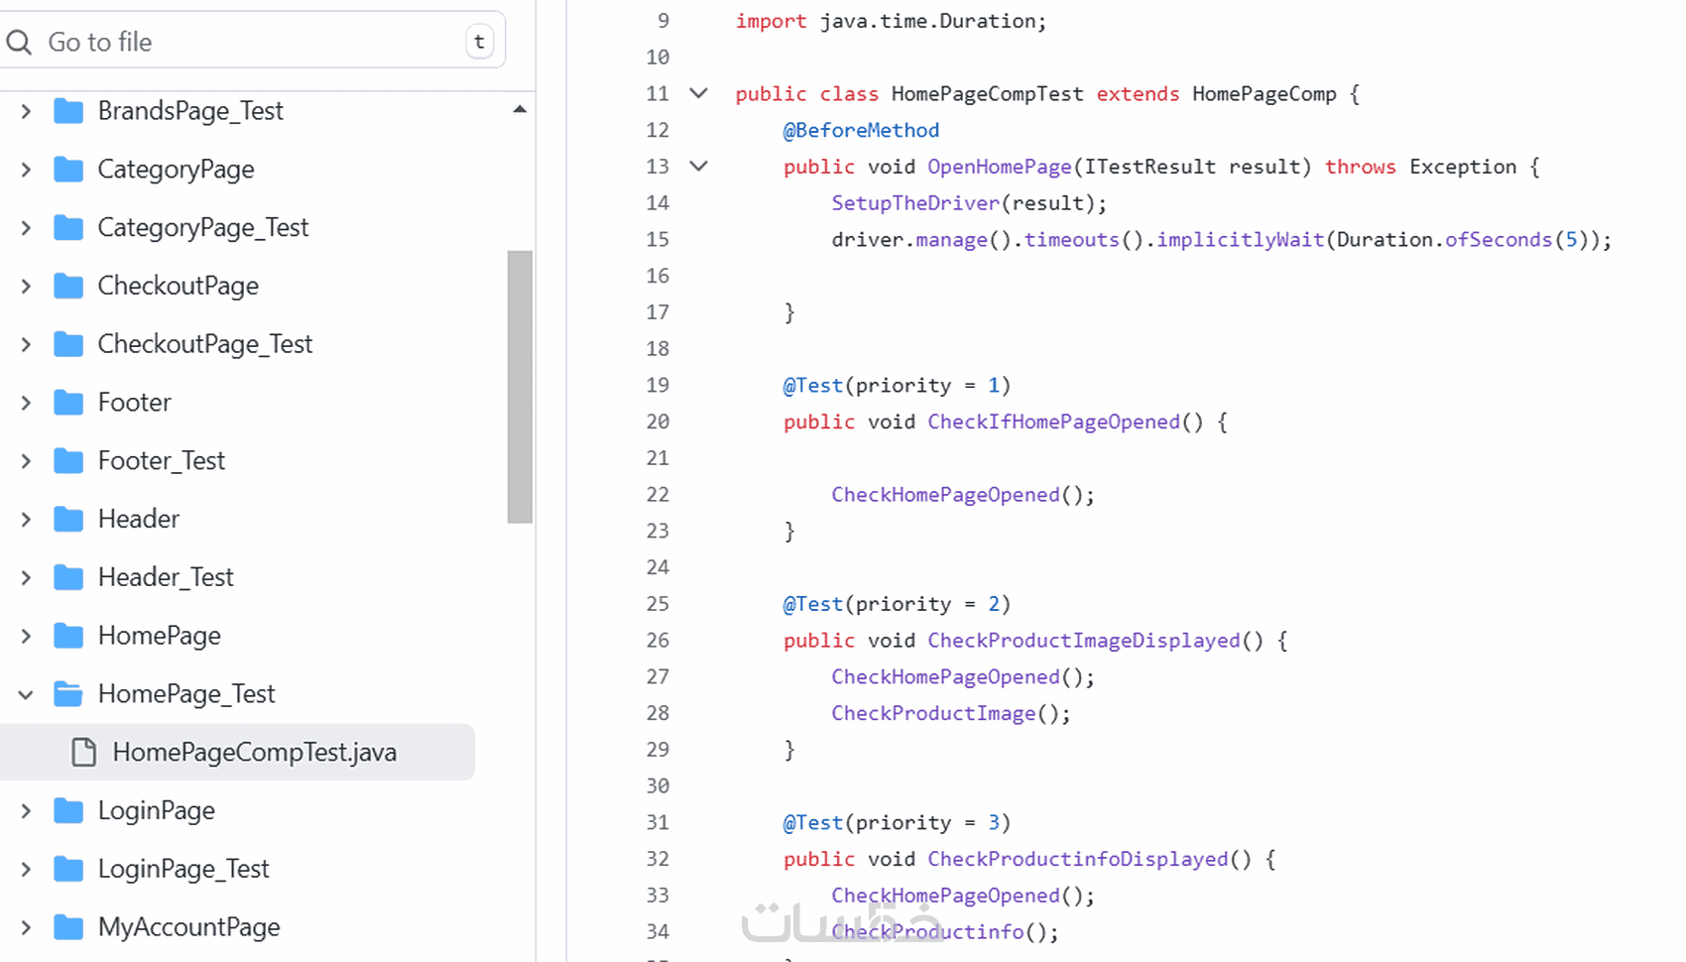Screen dimensions: 1686x962
Task: Click the implicitlyWait call on line 15
Action: coord(1241,239)
